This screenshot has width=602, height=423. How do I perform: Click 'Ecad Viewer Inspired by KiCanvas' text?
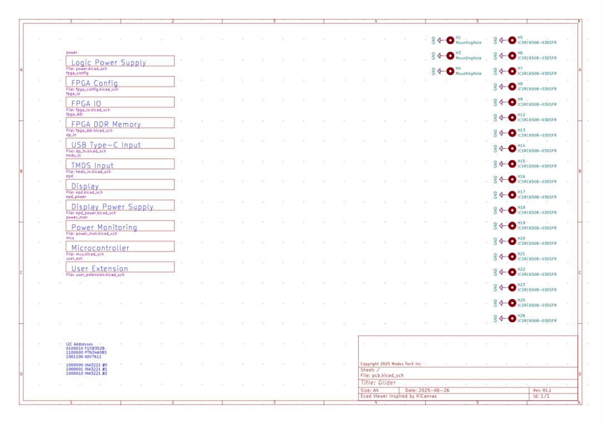399,396
